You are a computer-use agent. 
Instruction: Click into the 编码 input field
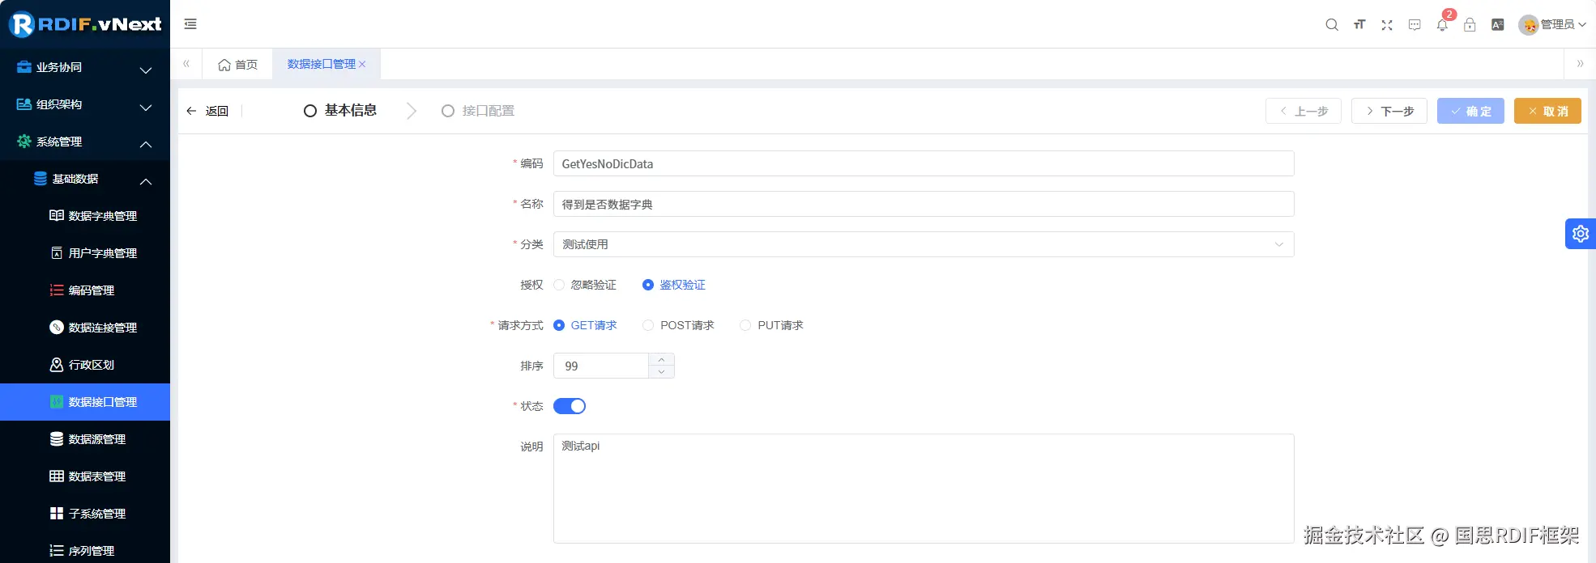924,163
